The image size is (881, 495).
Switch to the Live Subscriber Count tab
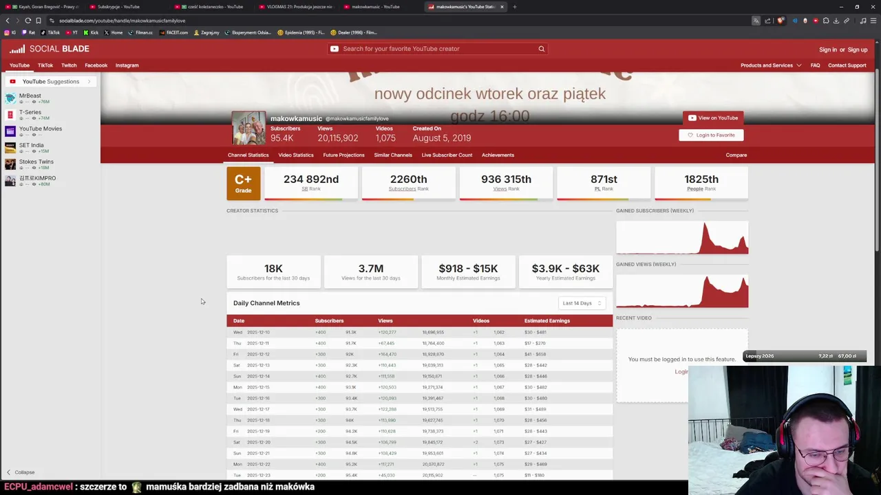(447, 155)
